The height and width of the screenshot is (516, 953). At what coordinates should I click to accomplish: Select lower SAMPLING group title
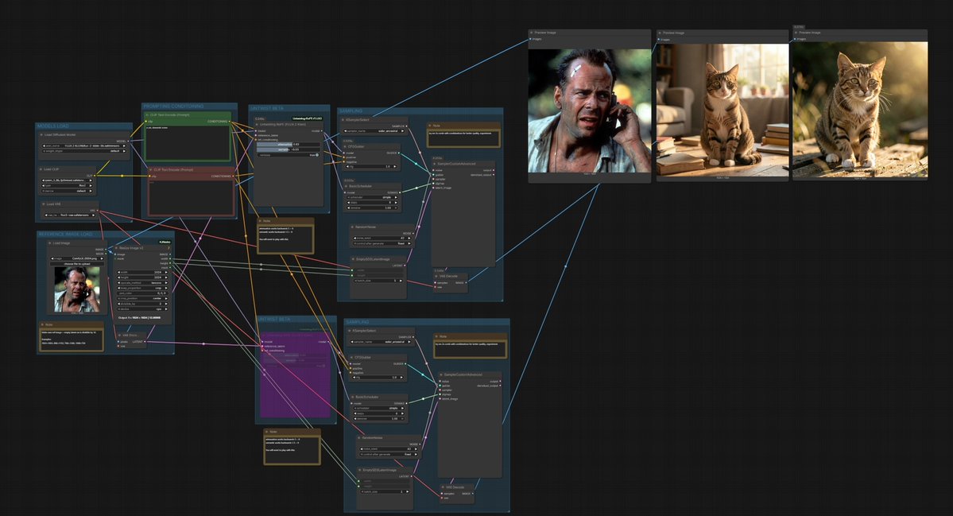tap(358, 322)
